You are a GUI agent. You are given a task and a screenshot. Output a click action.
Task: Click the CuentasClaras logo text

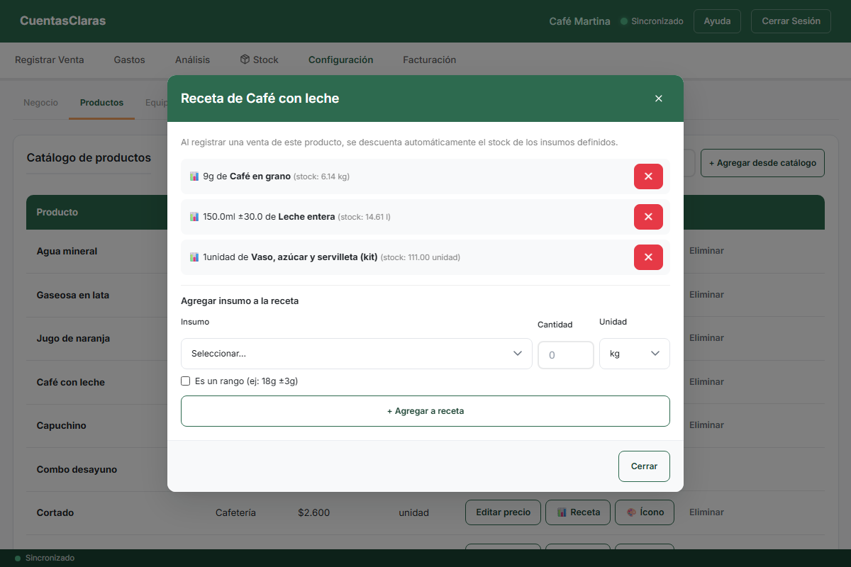[63, 21]
